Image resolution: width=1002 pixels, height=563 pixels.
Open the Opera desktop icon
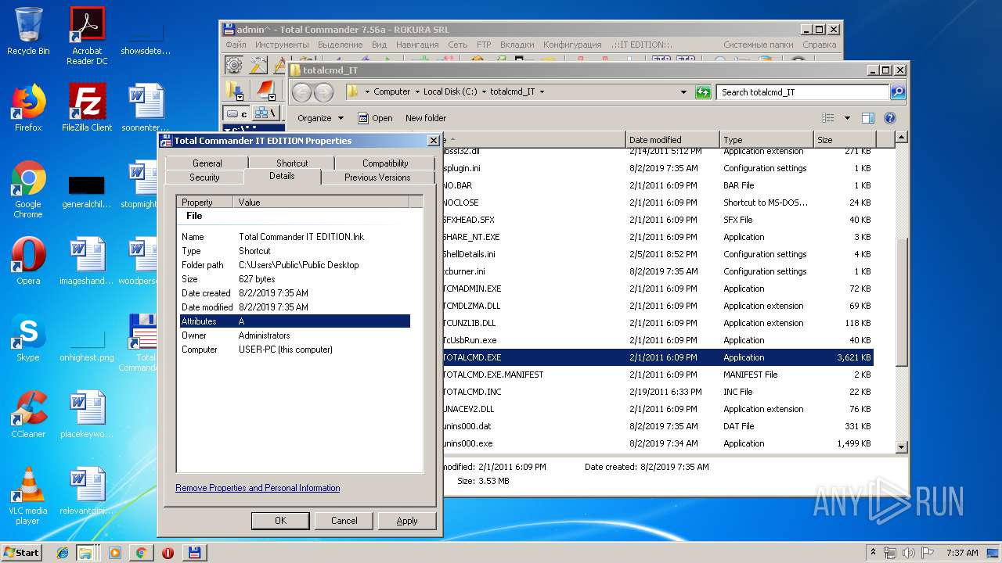[28, 261]
